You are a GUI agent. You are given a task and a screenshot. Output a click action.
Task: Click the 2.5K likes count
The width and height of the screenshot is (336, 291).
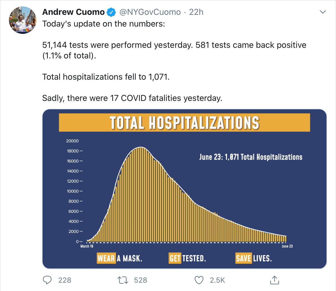pos(217,280)
